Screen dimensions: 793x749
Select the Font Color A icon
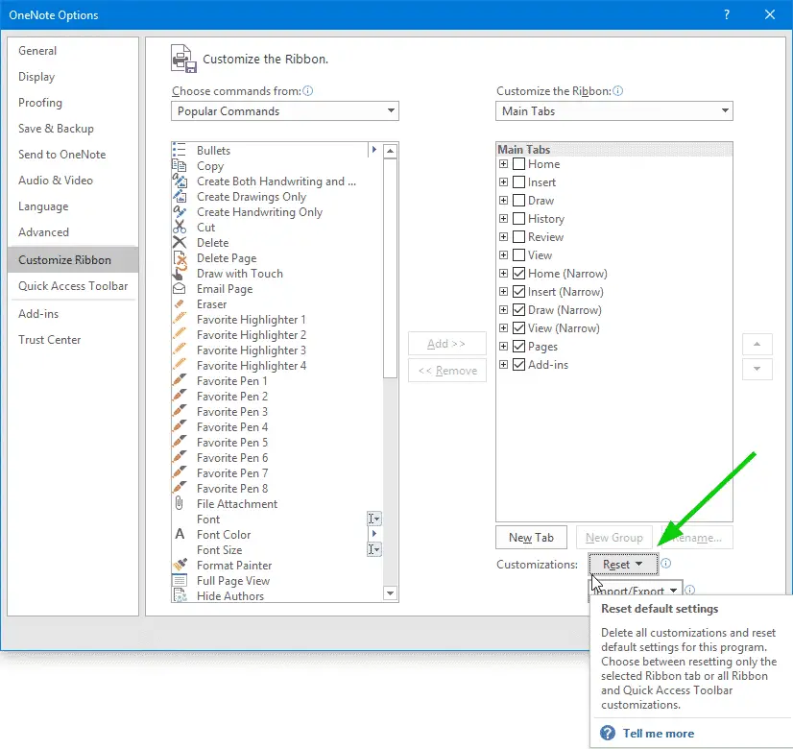point(180,534)
